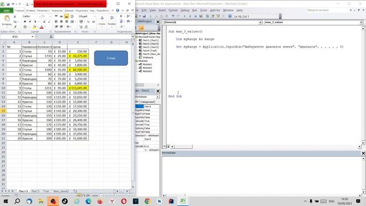Screen dimensions: 366x206
Task: Open the Debug menu in the VBA editor
Action: point(185,10)
